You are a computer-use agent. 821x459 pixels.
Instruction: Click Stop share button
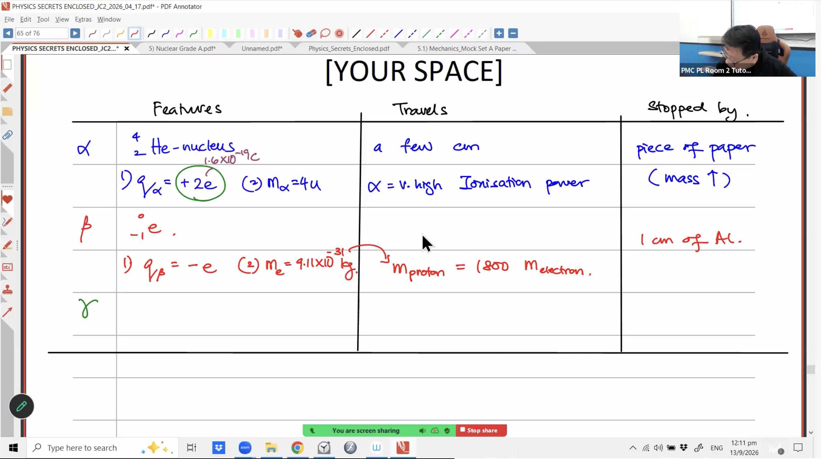pyautogui.click(x=481, y=430)
